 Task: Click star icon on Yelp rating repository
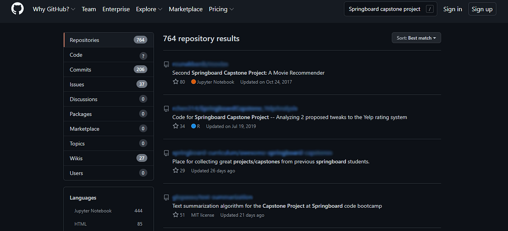coord(176,126)
